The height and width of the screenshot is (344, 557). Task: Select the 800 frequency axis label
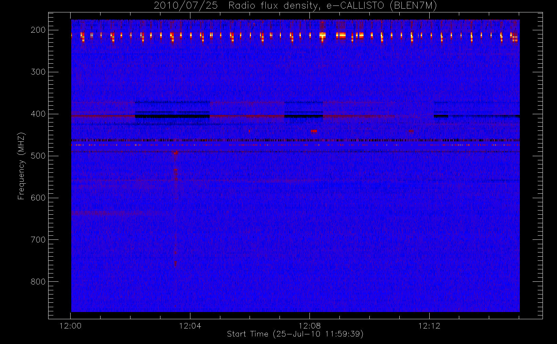point(38,282)
